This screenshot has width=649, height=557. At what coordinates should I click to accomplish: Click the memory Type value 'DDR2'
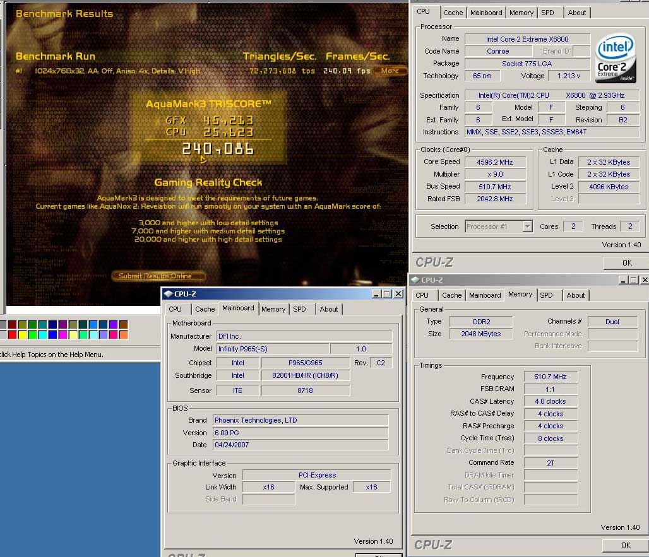coord(481,322)
